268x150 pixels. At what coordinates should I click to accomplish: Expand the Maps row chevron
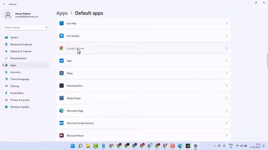pos(227,73)
